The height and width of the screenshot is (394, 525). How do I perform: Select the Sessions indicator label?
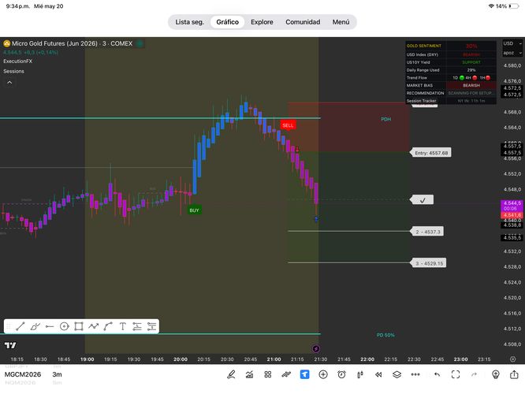coord(13,71)
